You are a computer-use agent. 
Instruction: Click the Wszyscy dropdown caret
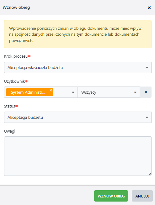point(135,92)
